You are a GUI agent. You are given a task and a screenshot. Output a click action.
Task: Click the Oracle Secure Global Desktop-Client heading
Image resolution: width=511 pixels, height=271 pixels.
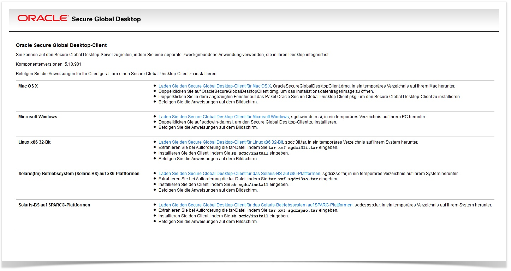tap(61, 45)
